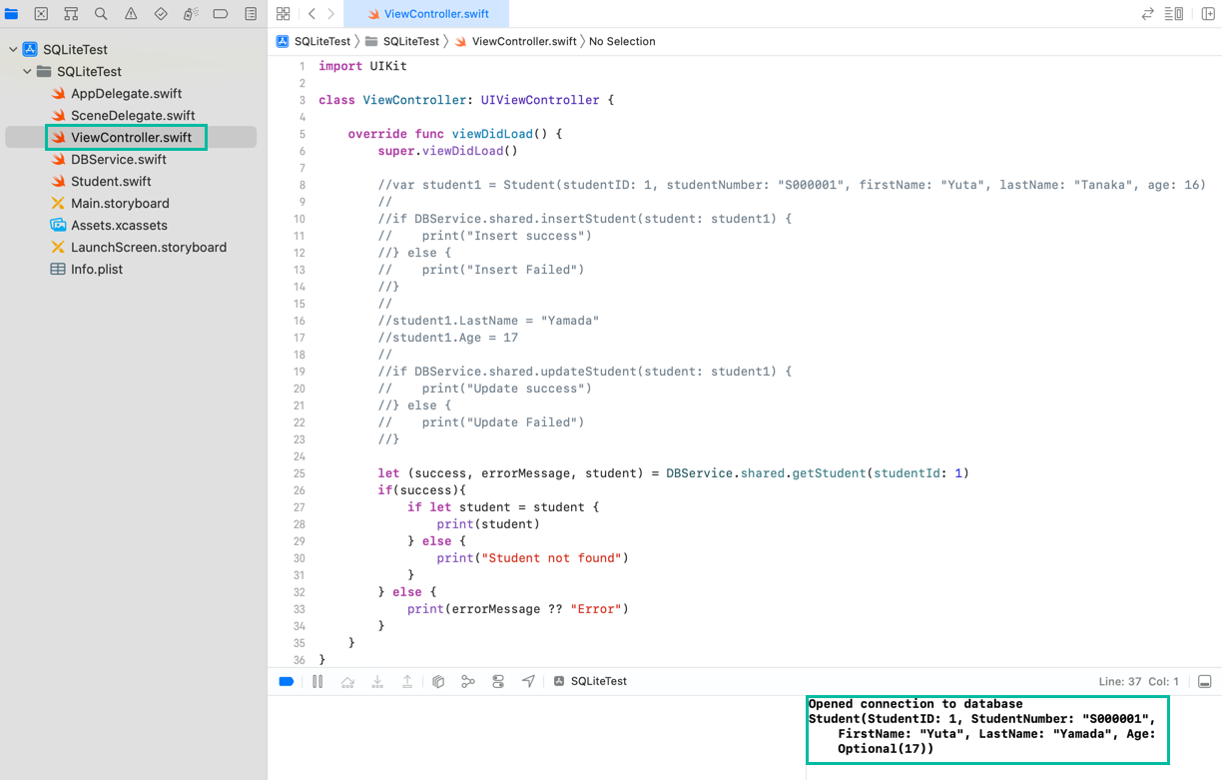Click SQLiteTest project in the jump bar
The image size is (1222, 780).
tap(313, 41)
